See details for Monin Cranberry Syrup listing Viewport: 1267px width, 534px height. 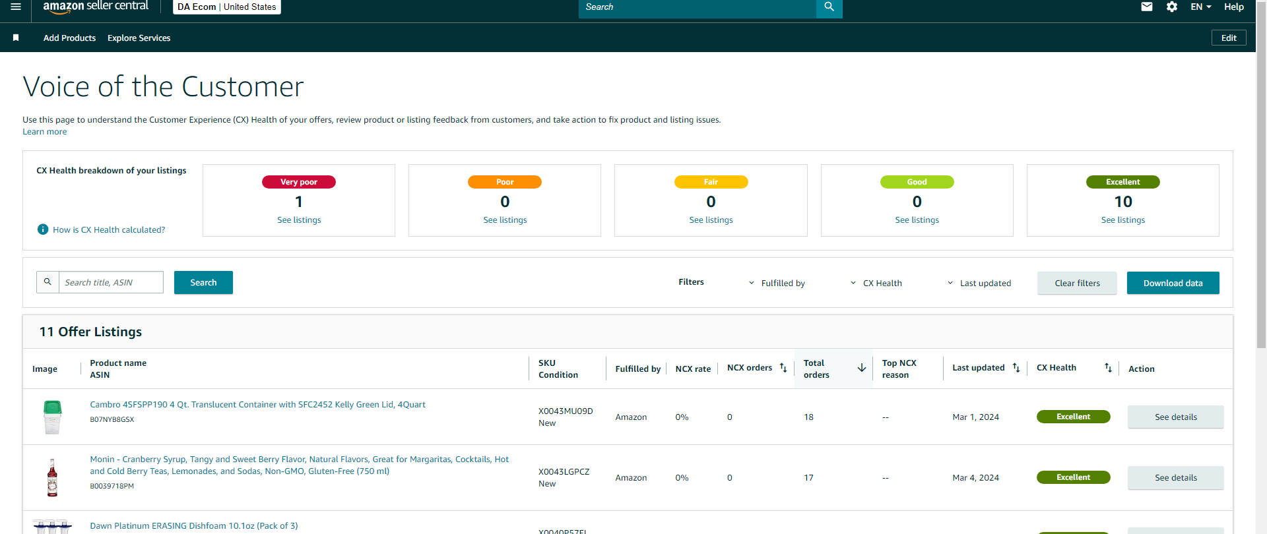tap(1175, 477)
